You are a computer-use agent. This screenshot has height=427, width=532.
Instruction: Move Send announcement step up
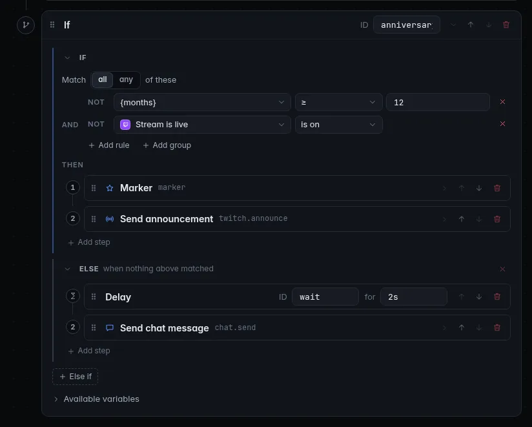pyautogui.click(x=462, y=219)
